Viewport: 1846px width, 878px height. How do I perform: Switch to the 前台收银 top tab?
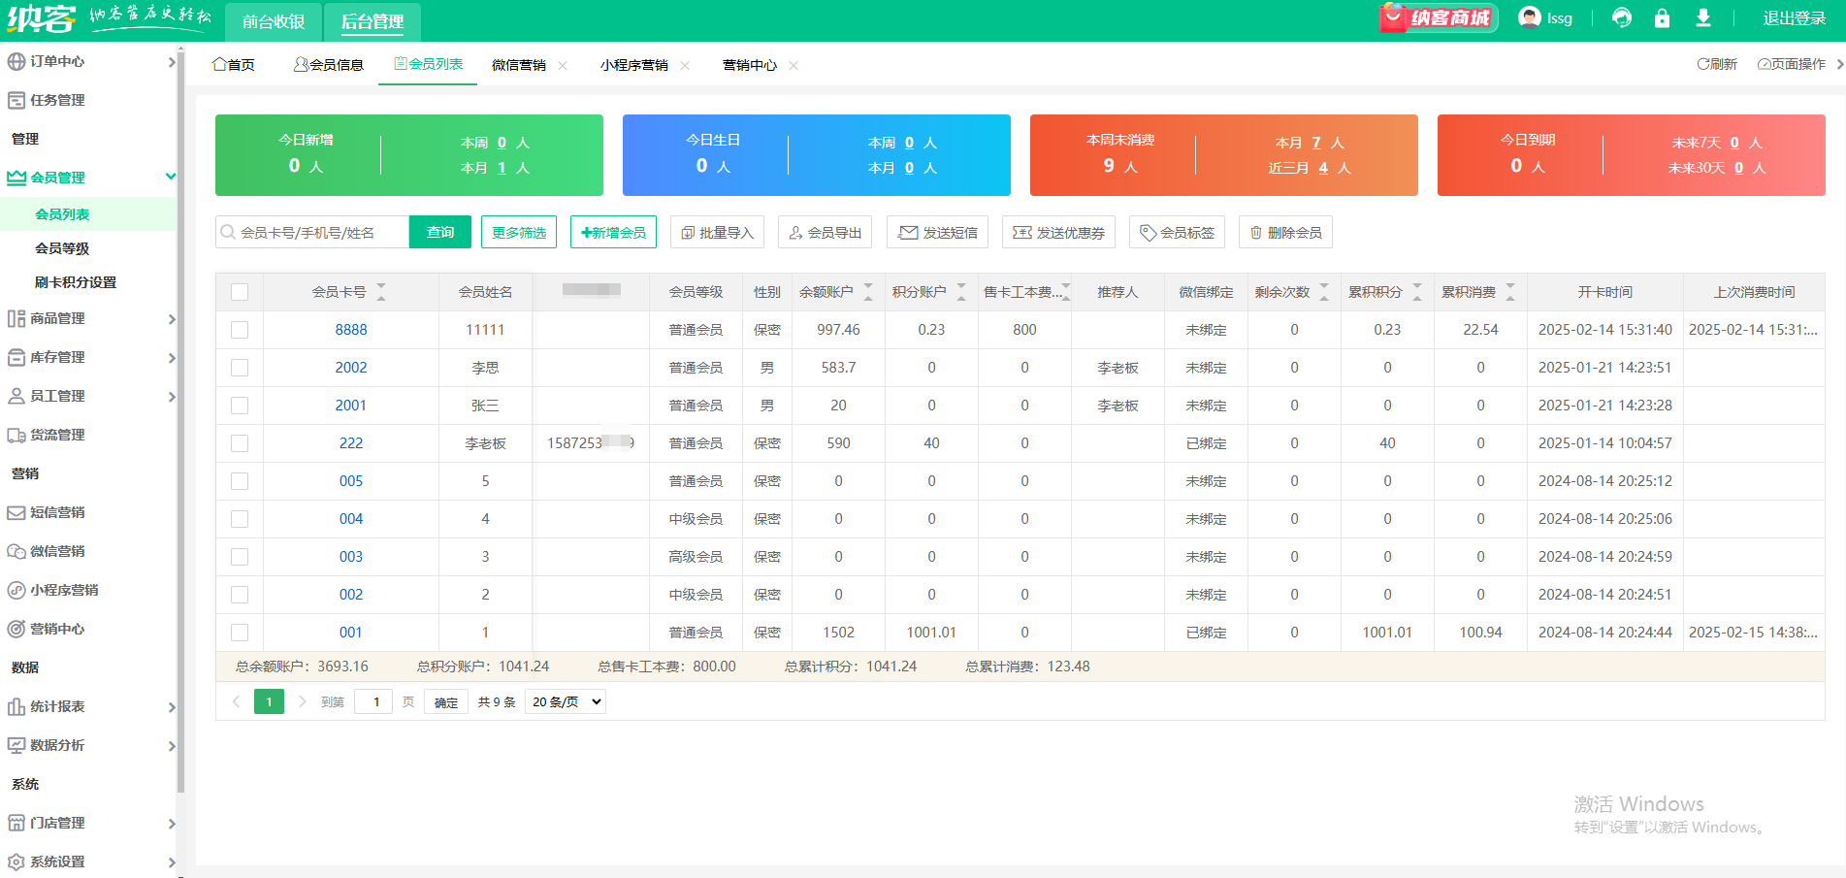click(x=274, y=21)
